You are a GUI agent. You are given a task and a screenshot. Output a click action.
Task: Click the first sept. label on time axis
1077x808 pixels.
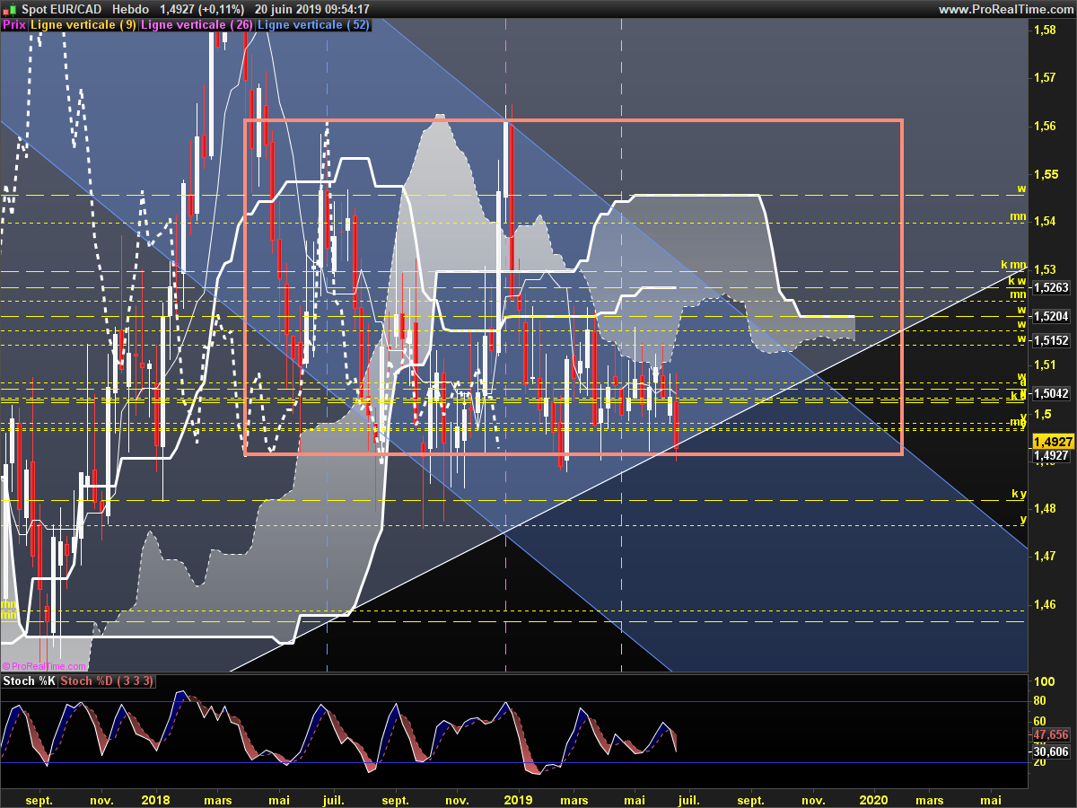(x=39, y=800)
